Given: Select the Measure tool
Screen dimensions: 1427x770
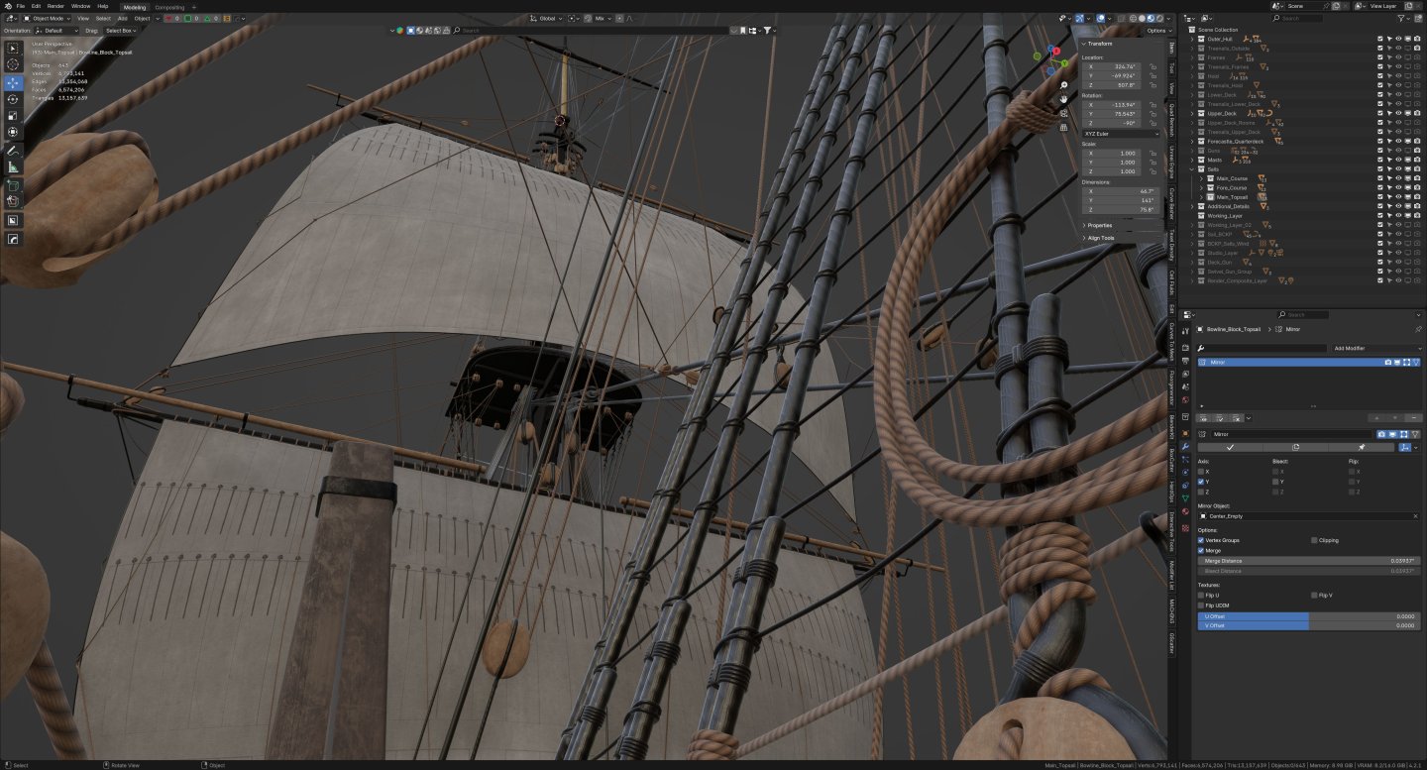Looking at the screenshot, I should (x=13, y=166).
